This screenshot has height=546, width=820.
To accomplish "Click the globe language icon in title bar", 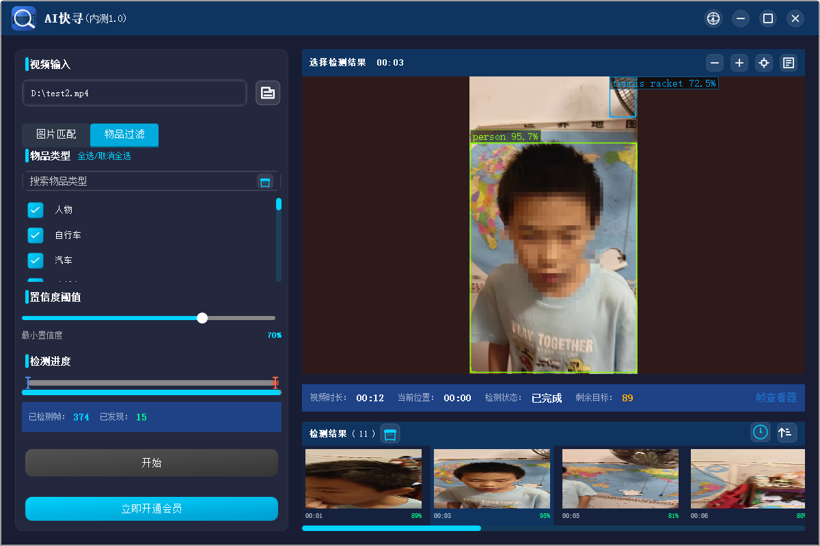I will 713,18.
